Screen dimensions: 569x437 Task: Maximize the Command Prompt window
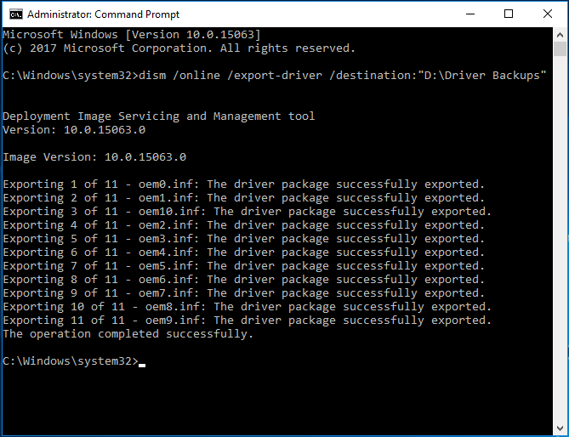[x=509, y=14]
